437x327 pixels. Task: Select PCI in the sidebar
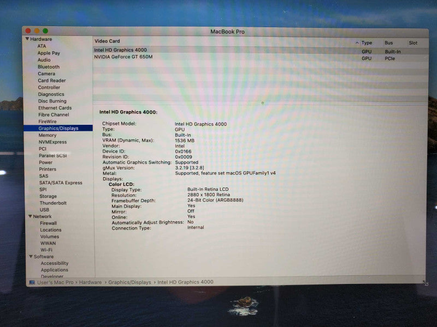(x=43, y=149)
